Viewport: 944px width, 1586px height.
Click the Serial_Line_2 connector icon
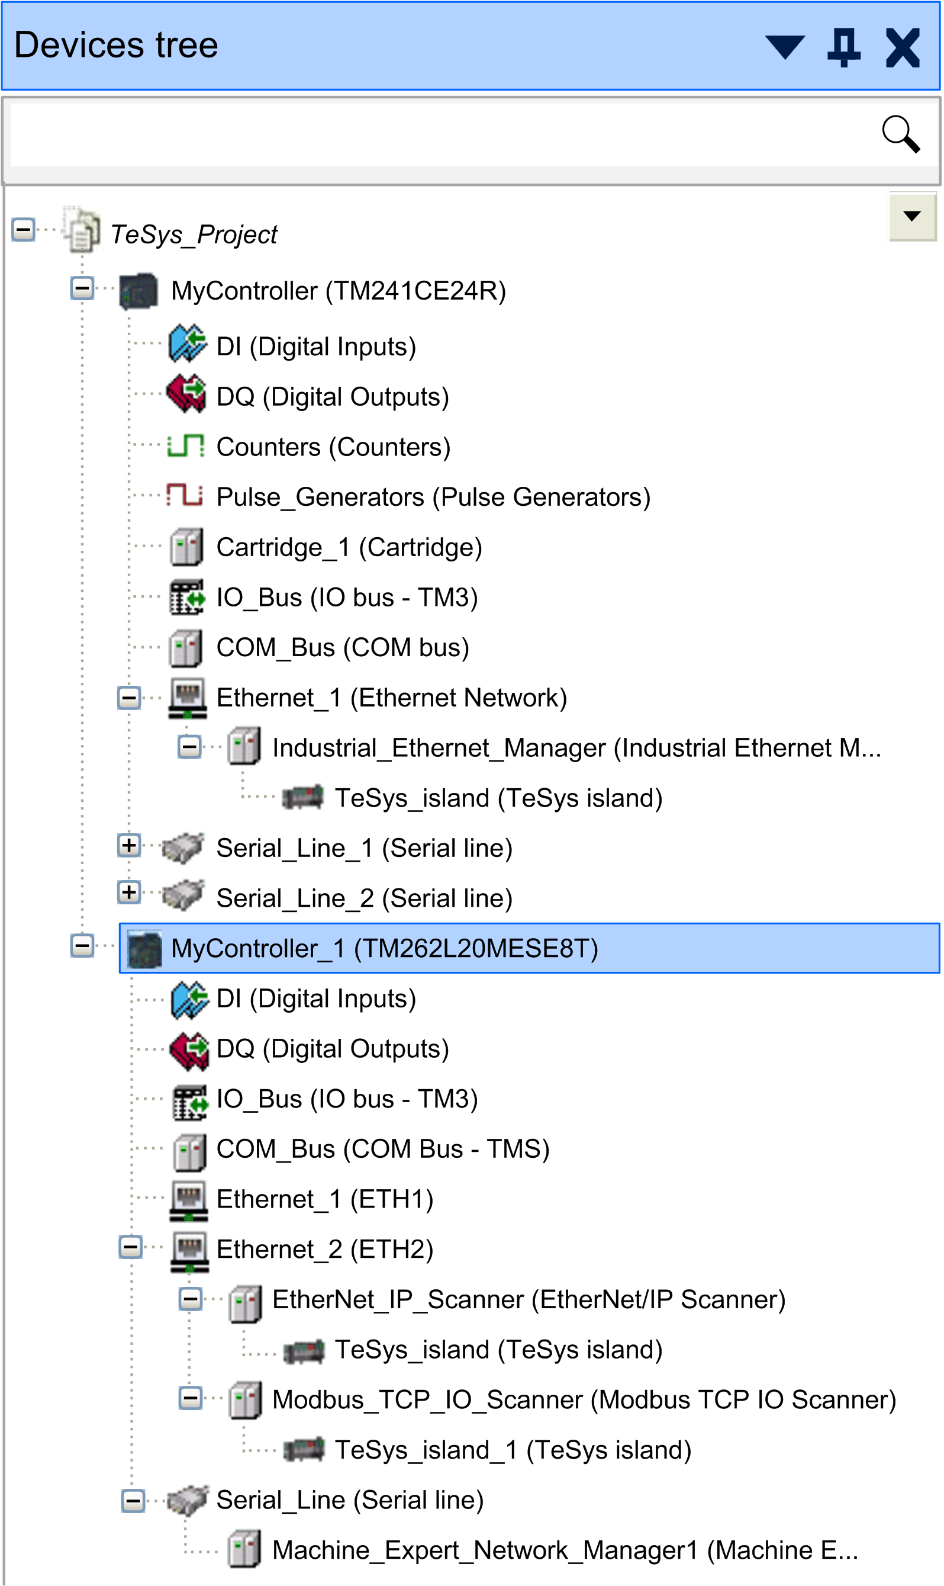coord(182,895)
